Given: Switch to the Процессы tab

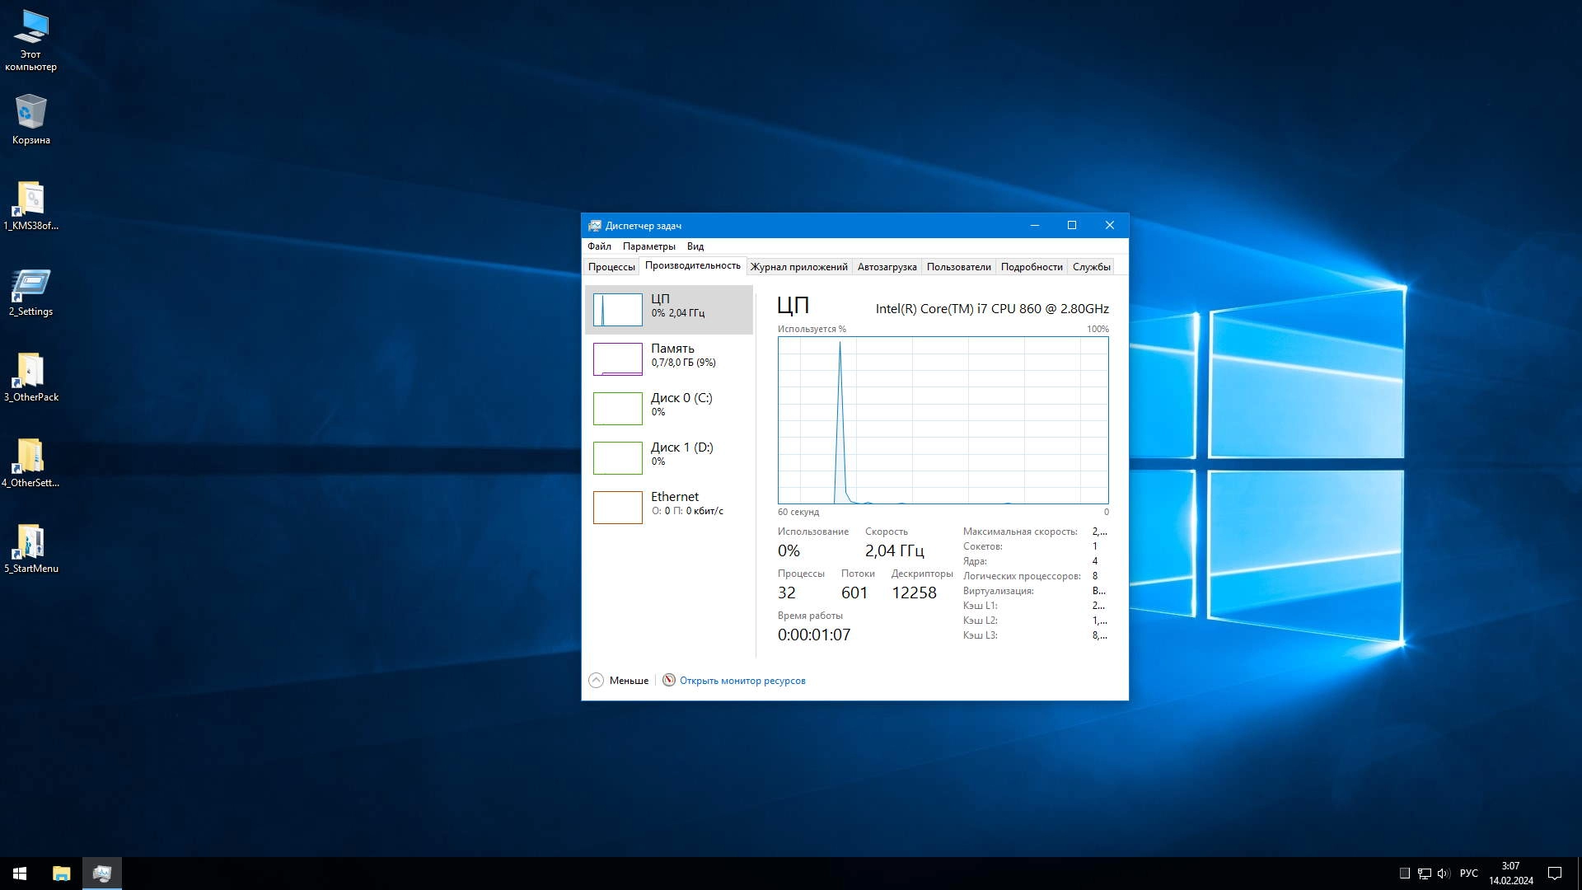Looking at the screenshot, I should [611, 267].
